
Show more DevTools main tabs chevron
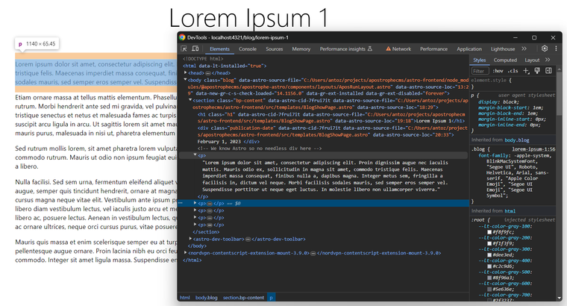tap(524, 49)
